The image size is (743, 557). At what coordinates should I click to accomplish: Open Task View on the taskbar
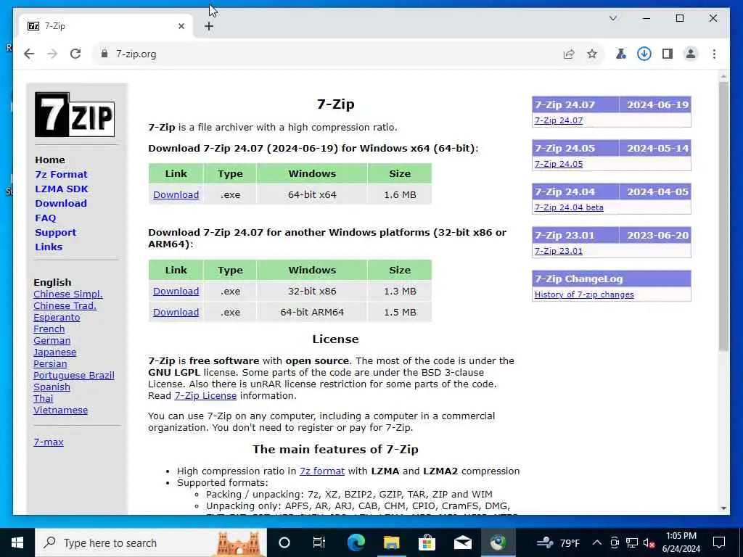319,542
